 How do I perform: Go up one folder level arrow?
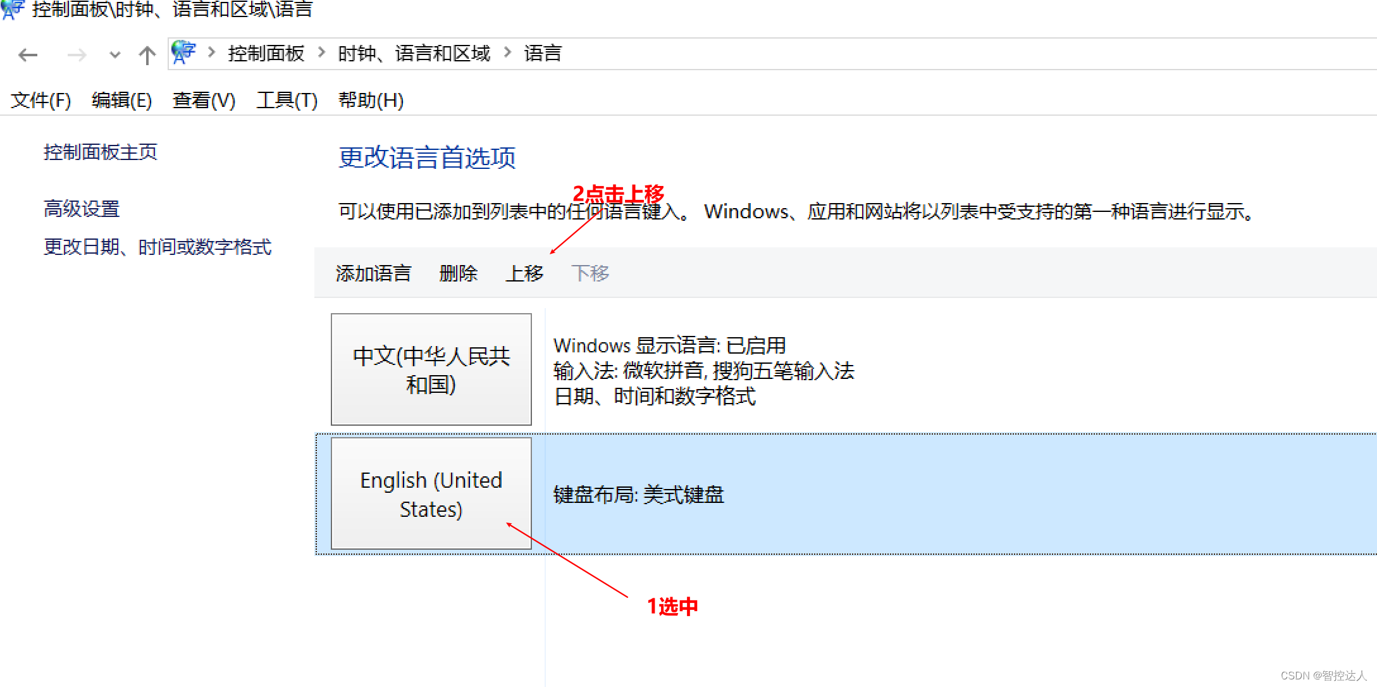point(147,55)
